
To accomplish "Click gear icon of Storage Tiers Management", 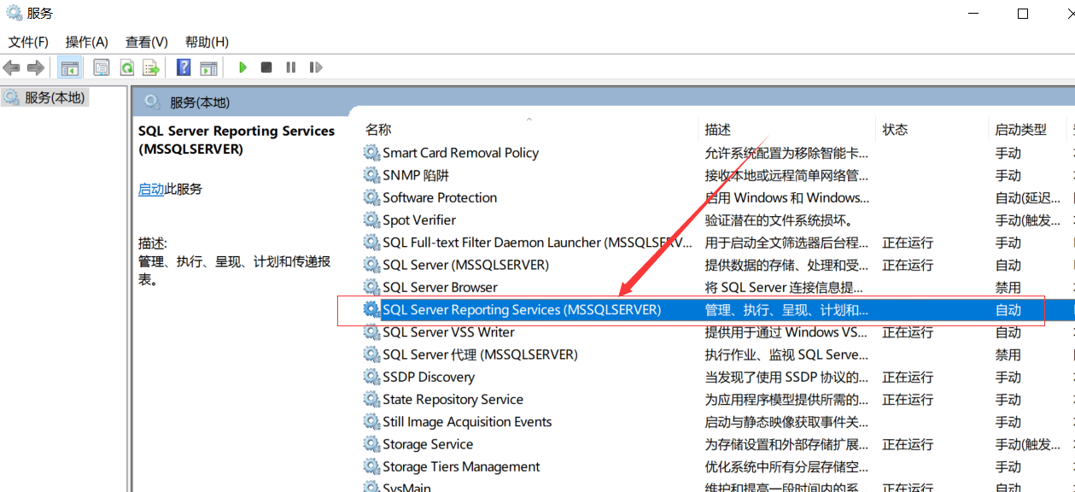I will (371, 466).
